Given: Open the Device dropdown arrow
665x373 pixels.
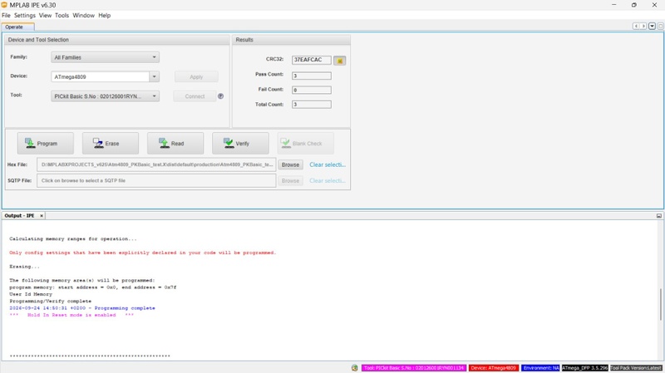Looking at the screenshot, I should click(155, 76).
